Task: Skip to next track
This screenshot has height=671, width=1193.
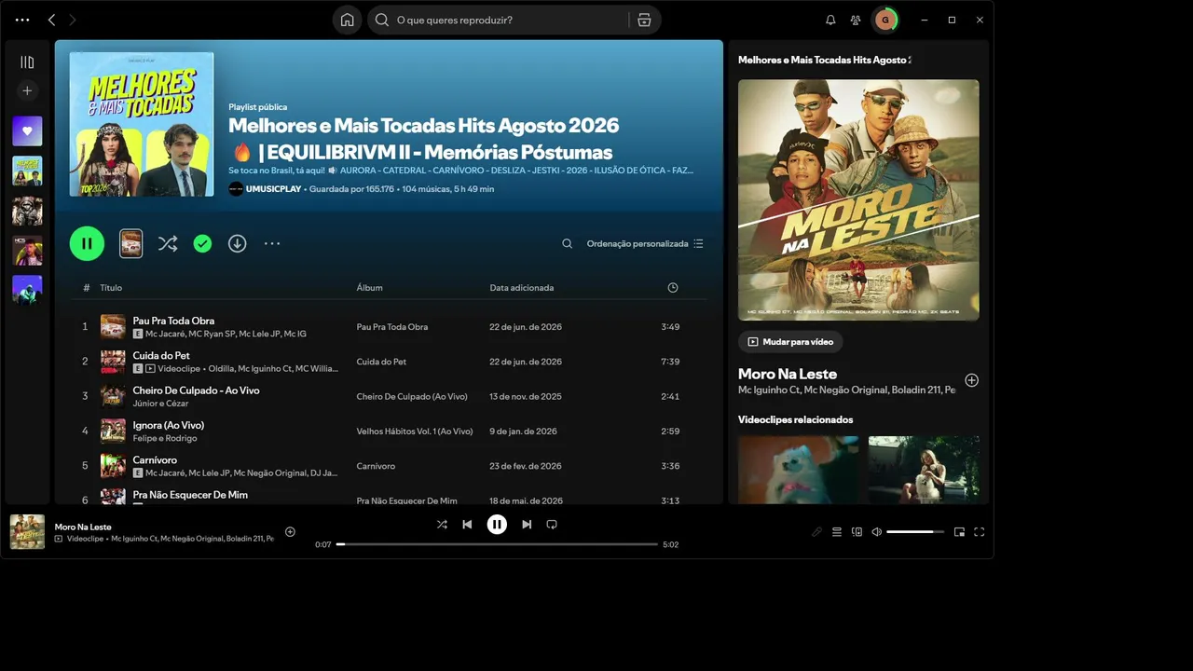Action: (527, 525)
